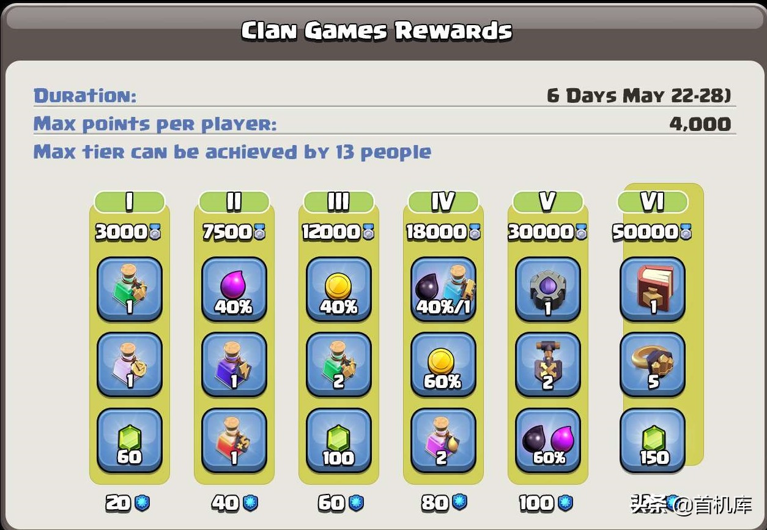This screenshot has width=767, height=530.
Task: Choose the 40% elixir reward in tier II
Action: pos(234,289)
